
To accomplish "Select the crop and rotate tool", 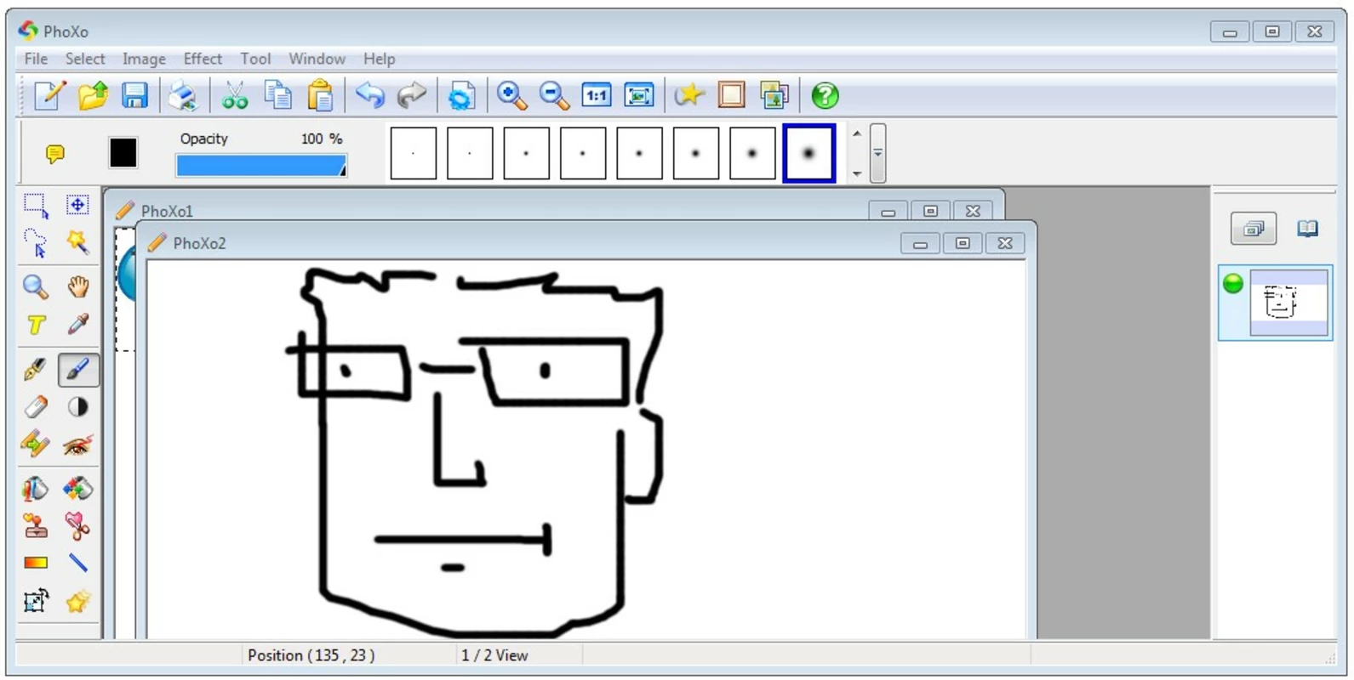I will point(36,601).
